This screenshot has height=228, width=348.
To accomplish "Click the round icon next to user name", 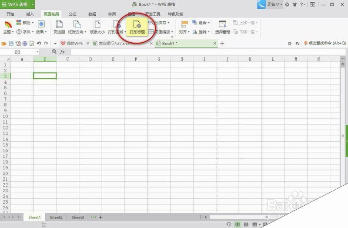I will 287,4.
